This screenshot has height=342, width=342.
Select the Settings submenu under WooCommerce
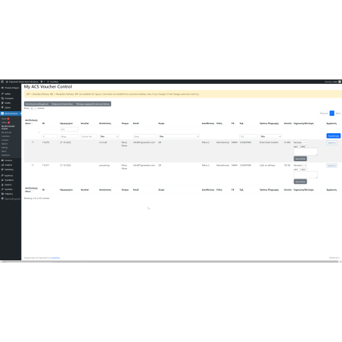[5, 148]
